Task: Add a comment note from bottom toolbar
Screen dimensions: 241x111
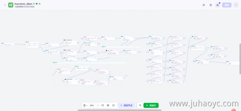Action: click(x=103, y=105)
